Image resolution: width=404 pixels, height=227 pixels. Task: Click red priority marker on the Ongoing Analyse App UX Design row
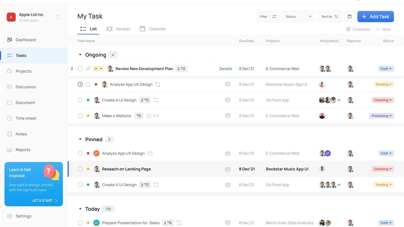point(96,84)
